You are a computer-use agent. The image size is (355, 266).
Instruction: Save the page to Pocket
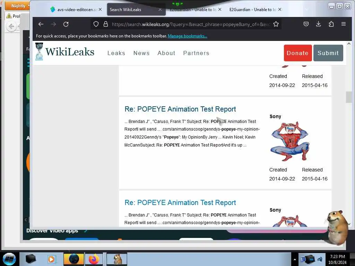click(x=306, y=24)
